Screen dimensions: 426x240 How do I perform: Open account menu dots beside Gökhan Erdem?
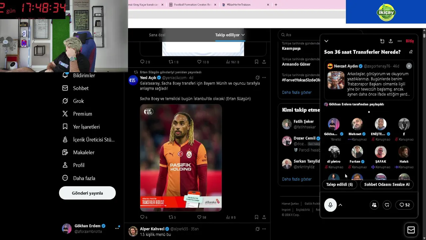click(117, 228)
